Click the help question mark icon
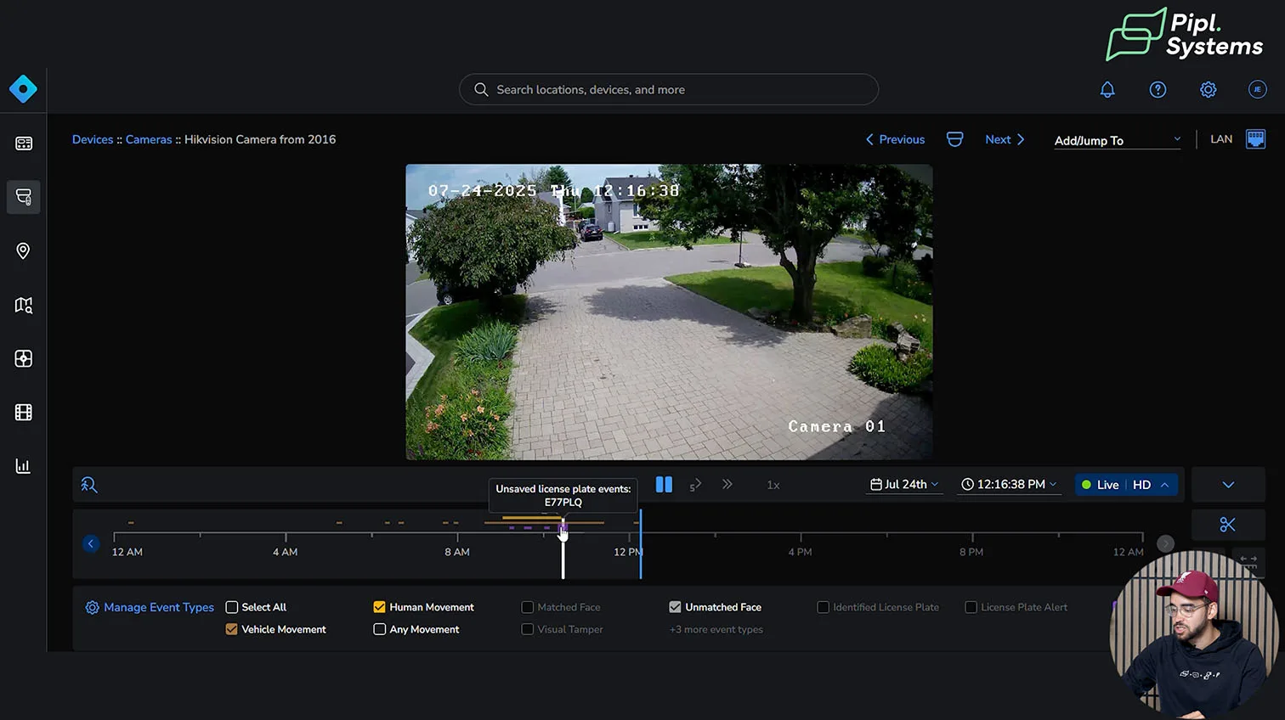Screen dimensions: 1285x720 pos(1158,90)
